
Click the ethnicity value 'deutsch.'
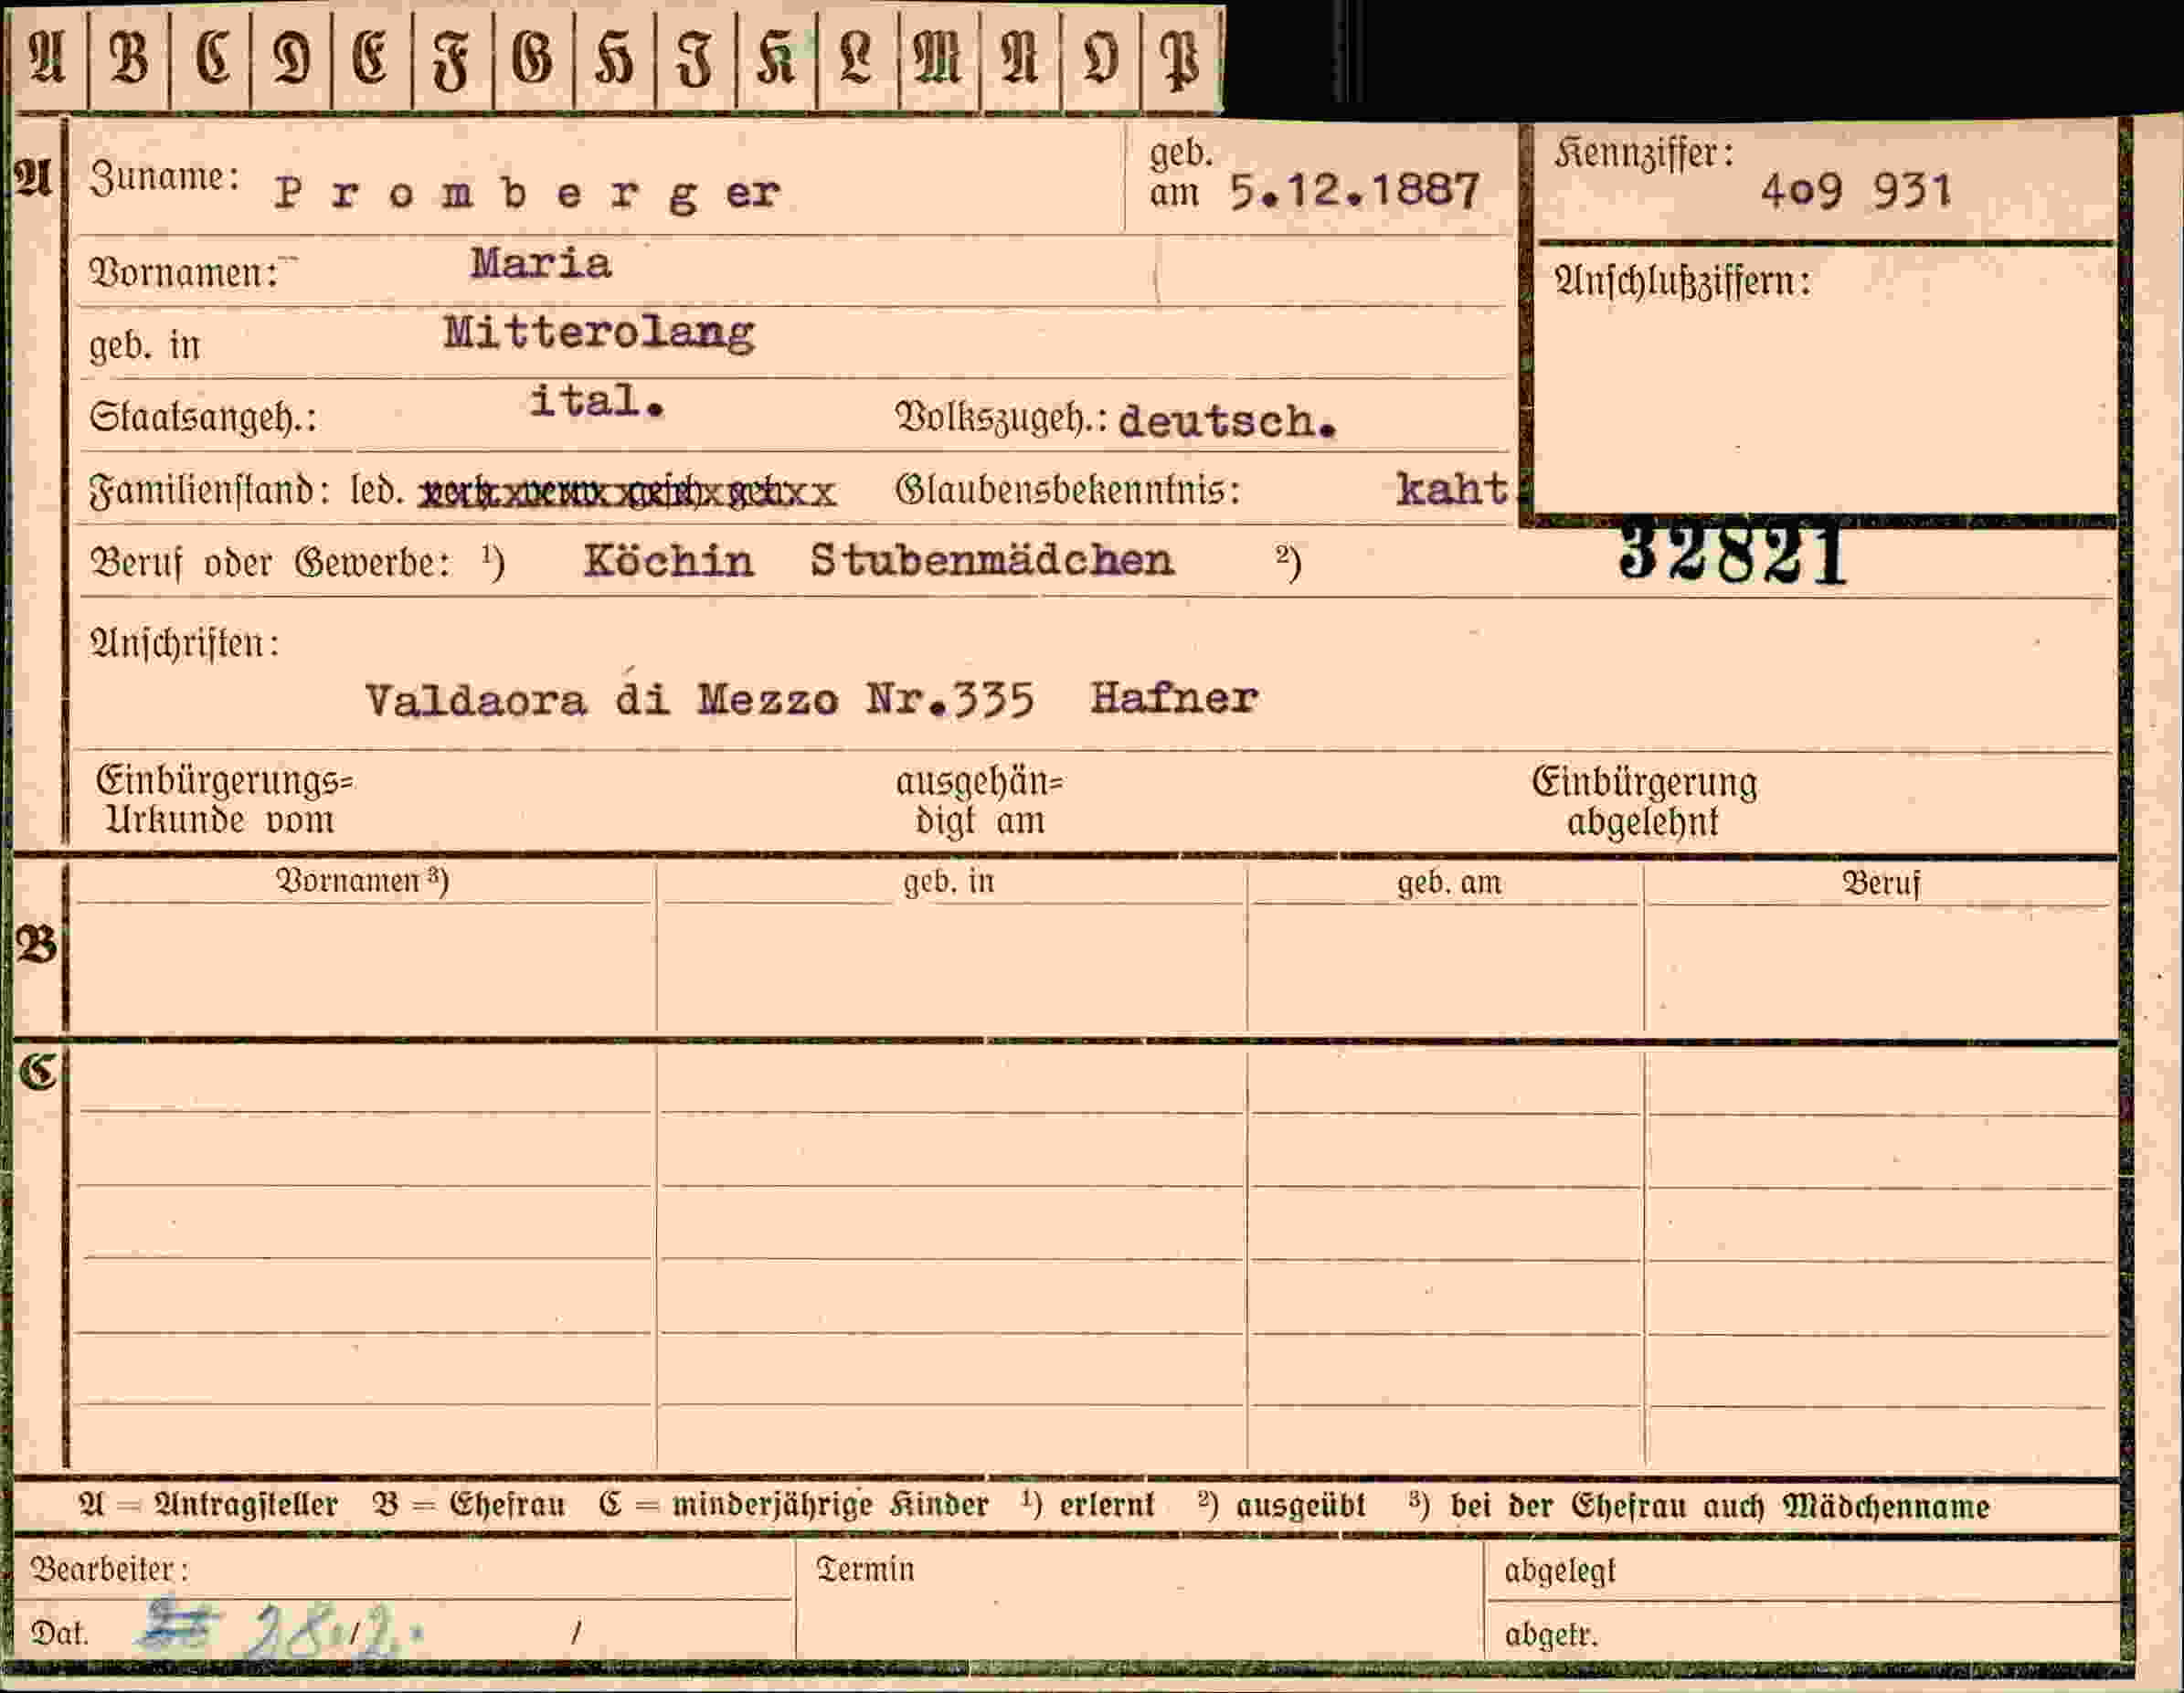coord(1227,421)
